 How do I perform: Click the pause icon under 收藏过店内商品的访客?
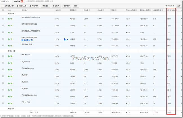(x=22, y=40)
